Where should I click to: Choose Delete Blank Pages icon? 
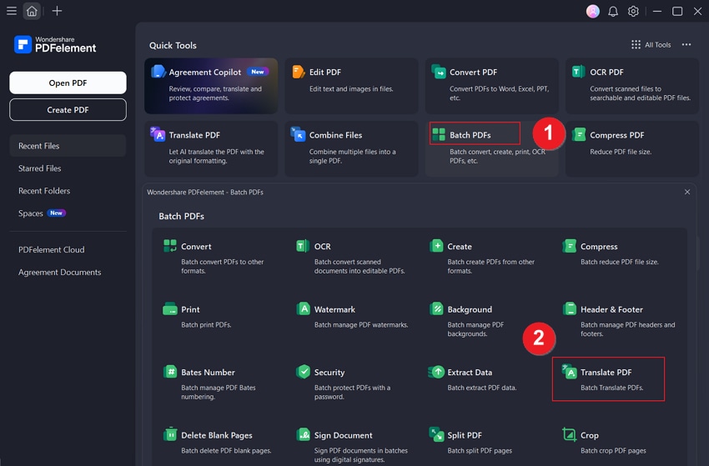[x=170, y=435]
